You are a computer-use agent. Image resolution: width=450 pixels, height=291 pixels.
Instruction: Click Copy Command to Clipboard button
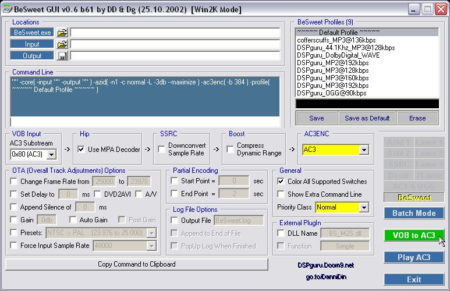pos(137,264)
